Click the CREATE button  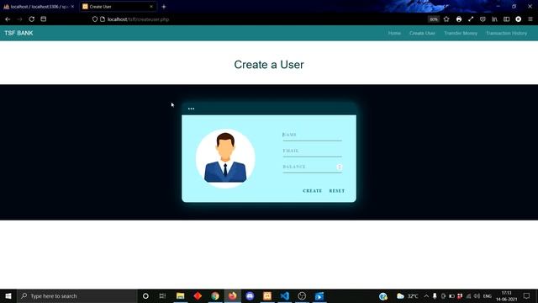pos(312,191)
